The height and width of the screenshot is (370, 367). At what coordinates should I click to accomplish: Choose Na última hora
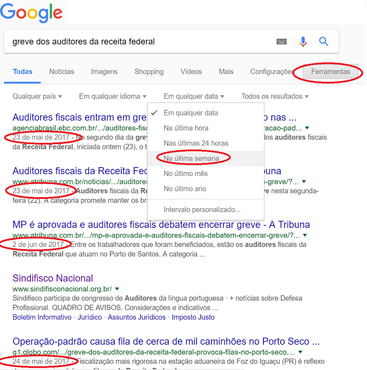coord(206,128)
